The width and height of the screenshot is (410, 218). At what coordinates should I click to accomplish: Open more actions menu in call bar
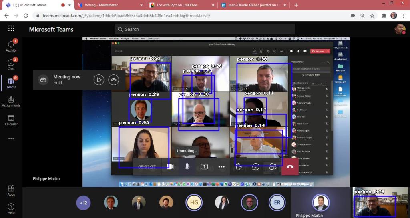(x=221, y=167)
